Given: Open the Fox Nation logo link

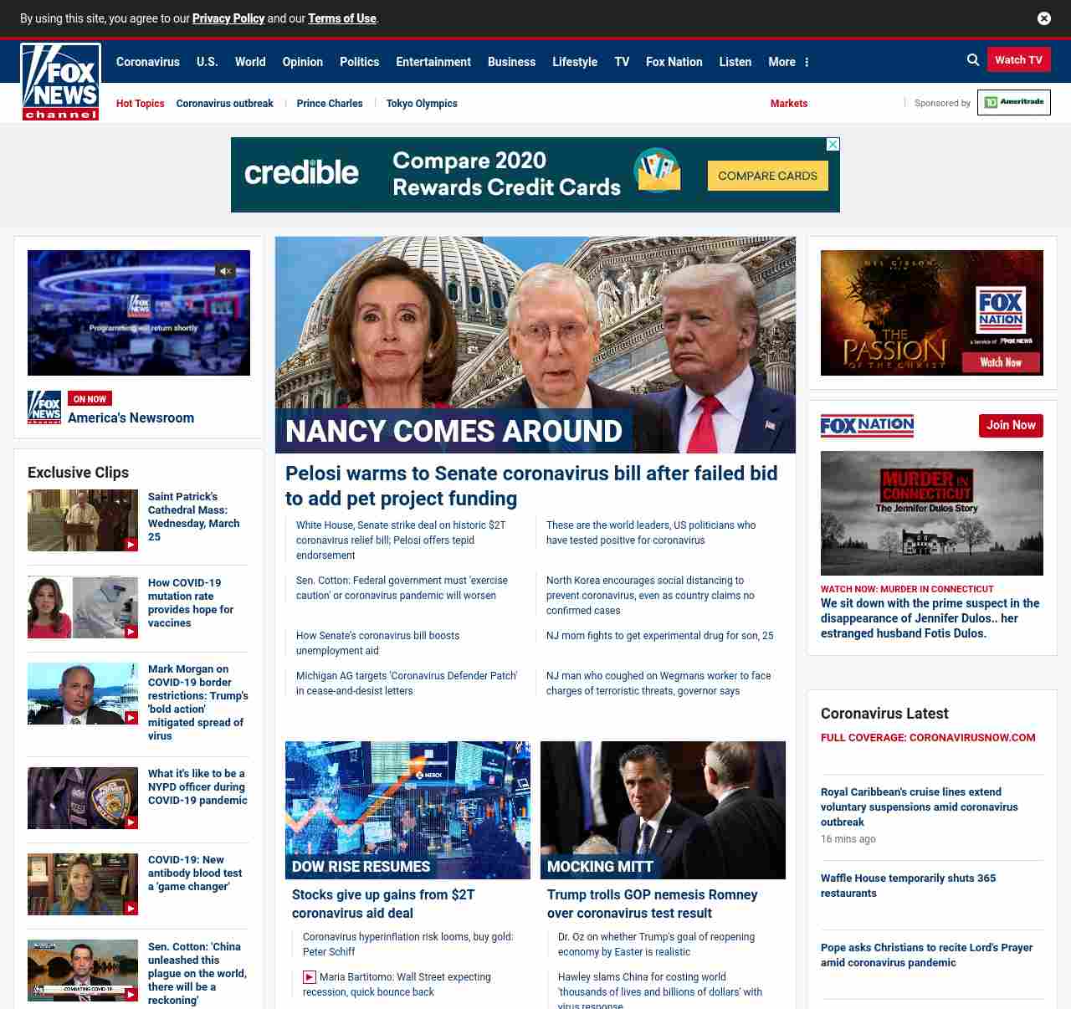Looking at the screenshot, I should pos(867,426).
